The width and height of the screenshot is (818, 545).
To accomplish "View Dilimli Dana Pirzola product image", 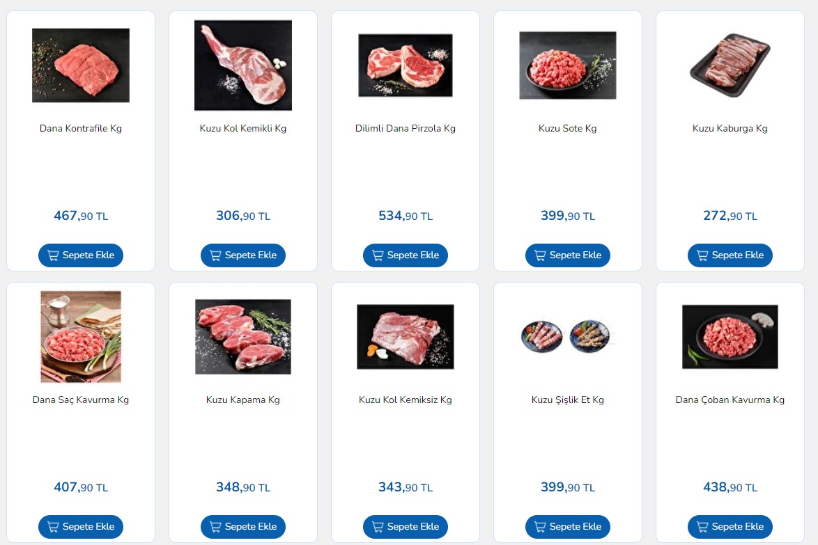I will point(406,65).
